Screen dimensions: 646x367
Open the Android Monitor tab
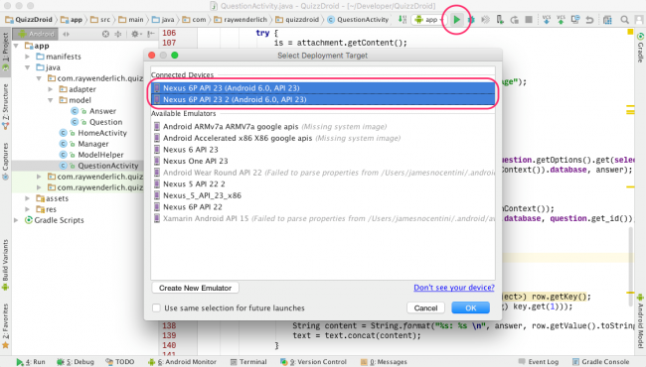182,362
